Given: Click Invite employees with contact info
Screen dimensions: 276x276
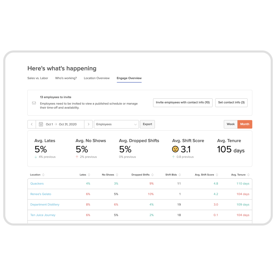Looking at the screenshot, I should (x=183, y=103).
